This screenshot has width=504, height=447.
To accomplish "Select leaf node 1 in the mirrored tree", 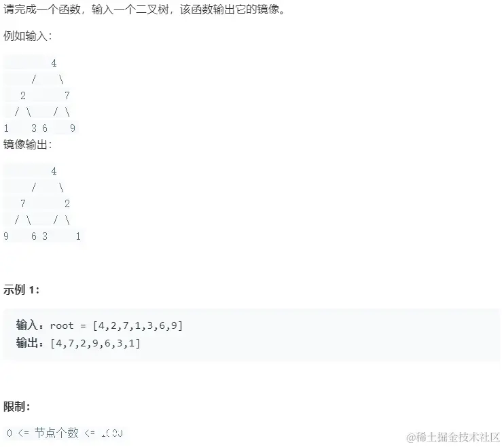I will [x=78, y=236].
